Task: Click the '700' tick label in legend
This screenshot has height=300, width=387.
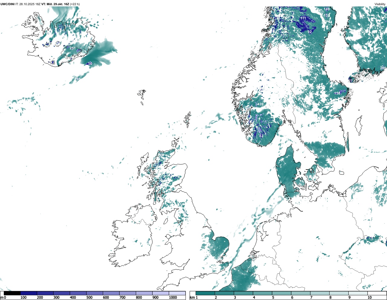Action: tap(122, 298)
